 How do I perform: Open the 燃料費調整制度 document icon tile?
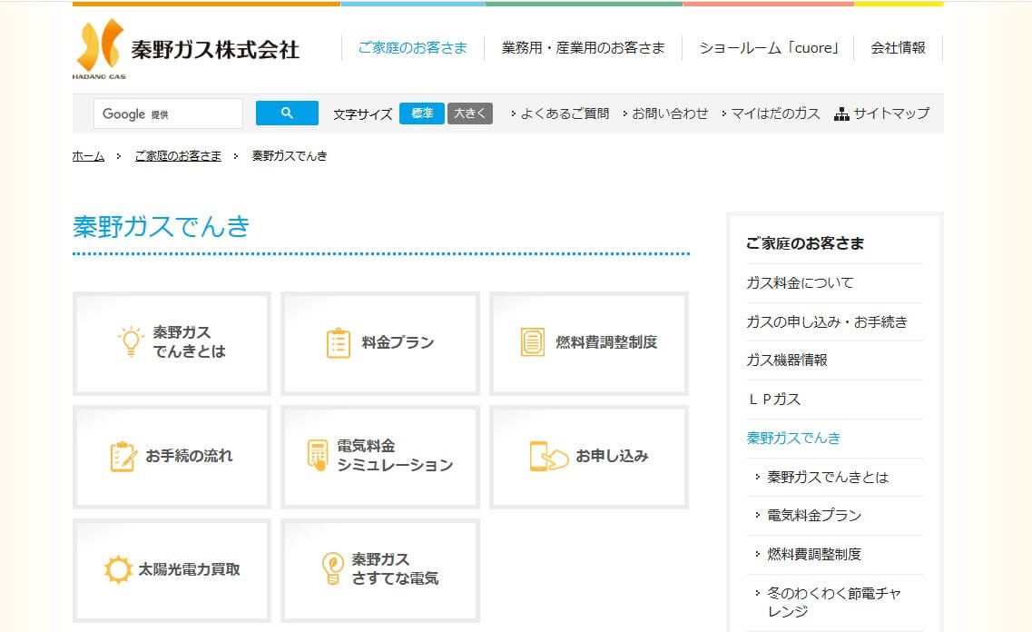pyautogui.click(x=588, y=342)
